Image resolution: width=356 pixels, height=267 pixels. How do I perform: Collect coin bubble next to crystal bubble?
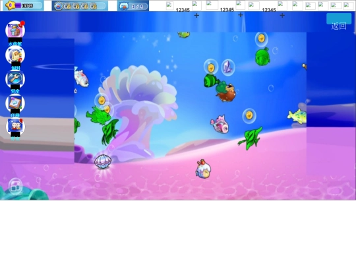point(211,67)
